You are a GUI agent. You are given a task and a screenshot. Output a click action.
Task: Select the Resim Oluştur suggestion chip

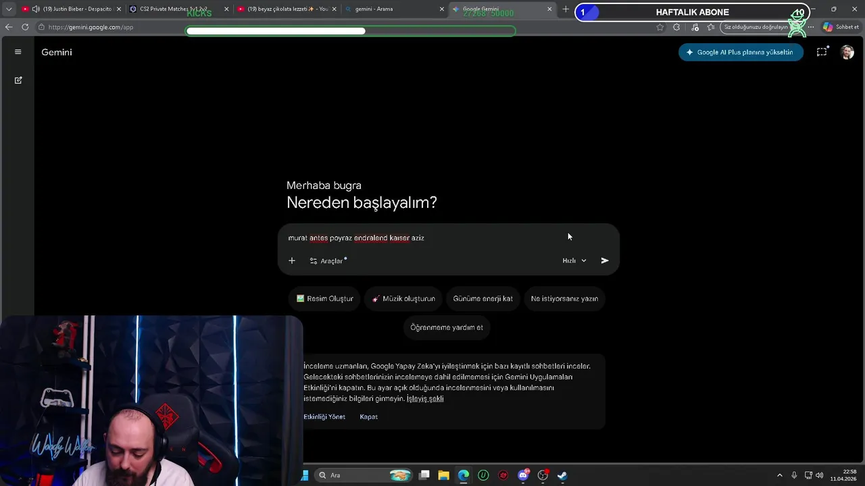(325, 298)
